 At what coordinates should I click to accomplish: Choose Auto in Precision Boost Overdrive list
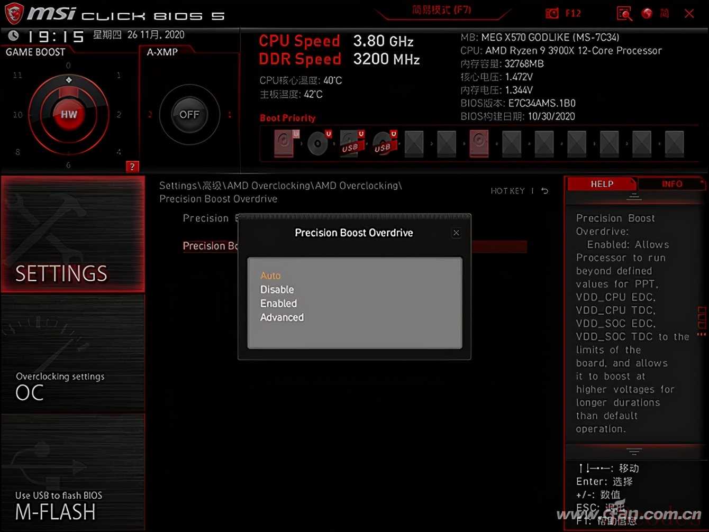pos(270,276)
